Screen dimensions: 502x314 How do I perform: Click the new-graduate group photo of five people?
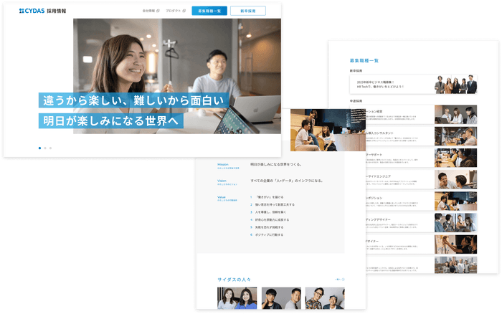455,85
